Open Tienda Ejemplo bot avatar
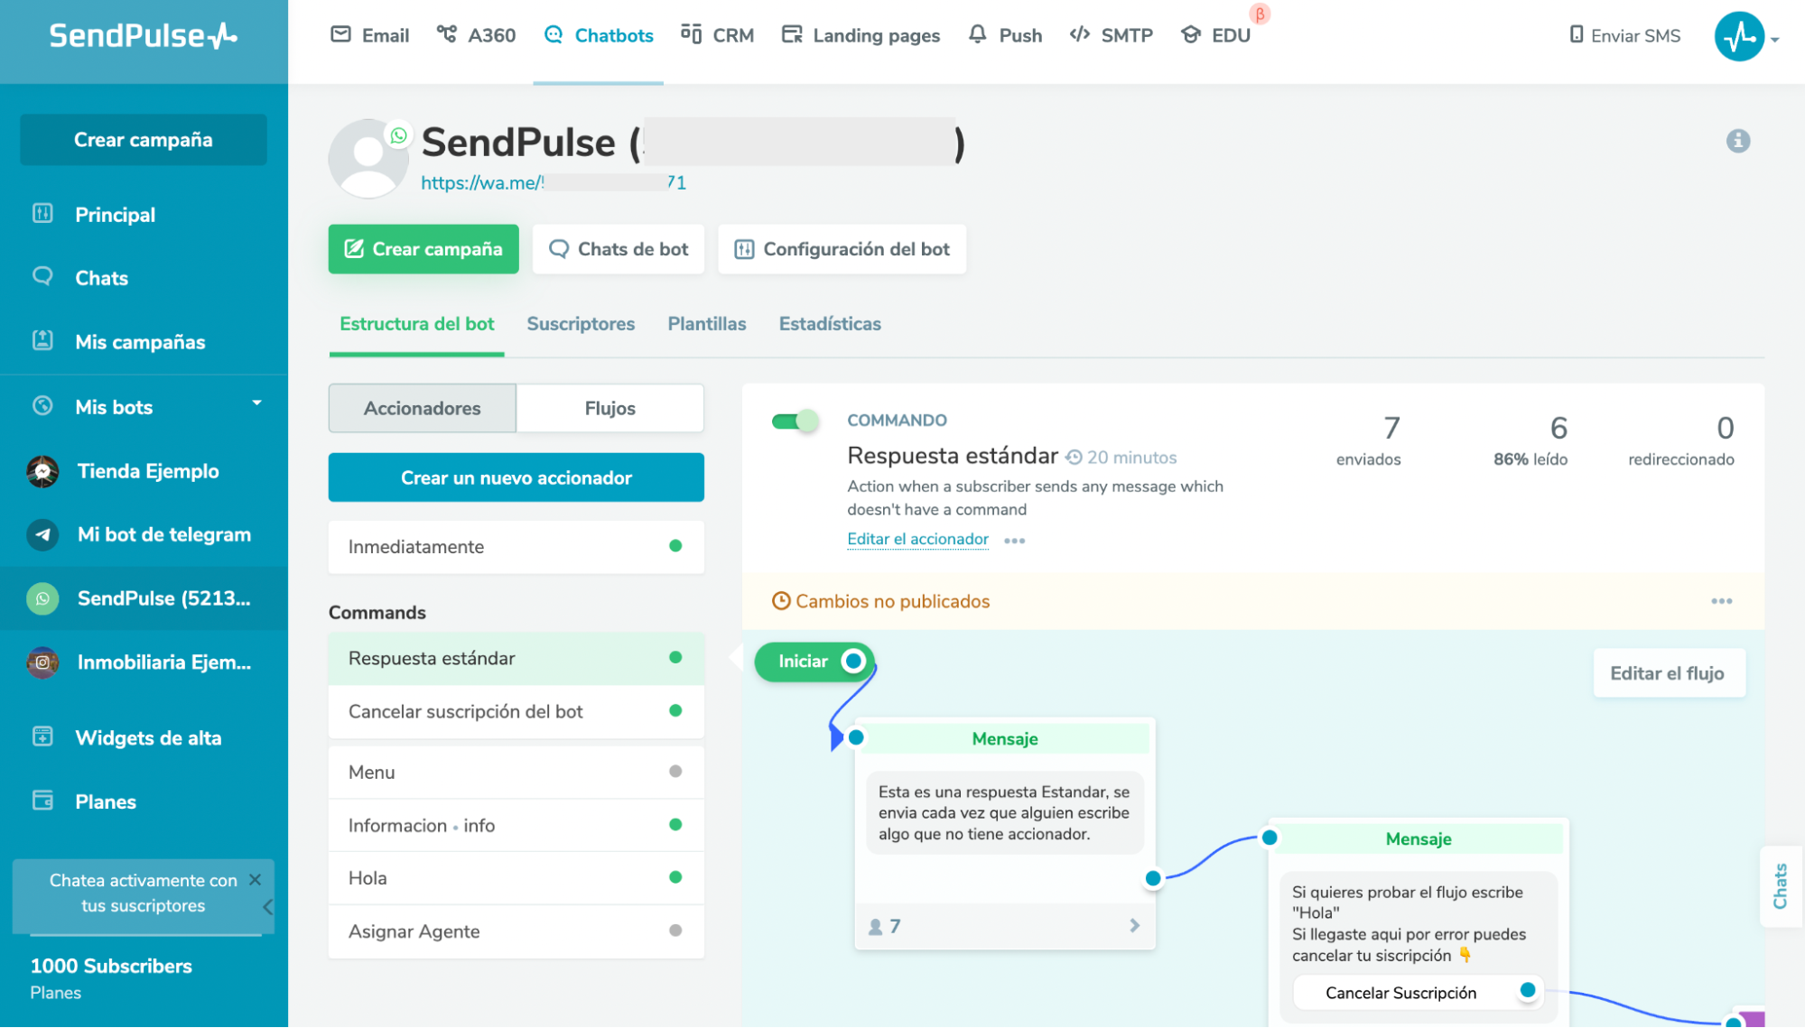 pyautogui.click(x=42, y=471)
